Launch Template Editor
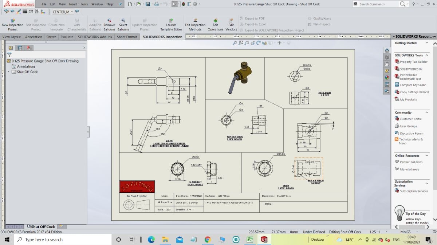 pyautogui.click(x=171, y=25)
